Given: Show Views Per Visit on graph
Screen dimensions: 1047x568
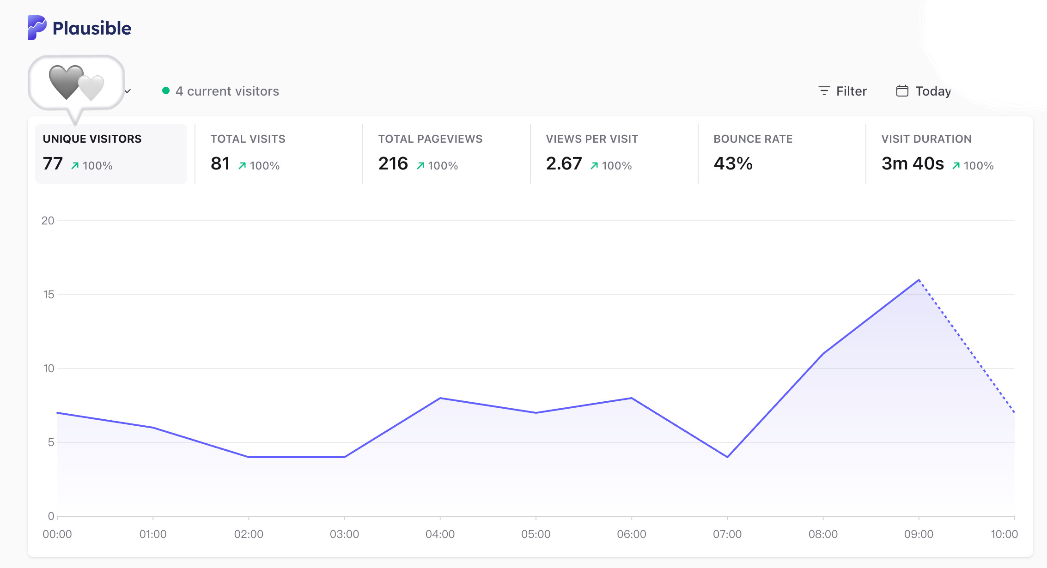Looking at the screenshot, I should point(614,154).
